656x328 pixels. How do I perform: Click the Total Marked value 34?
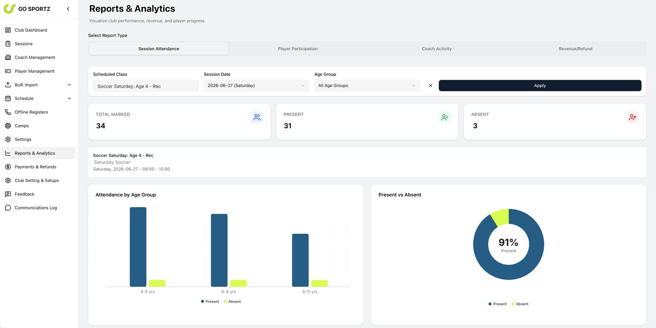click(100, 126)
